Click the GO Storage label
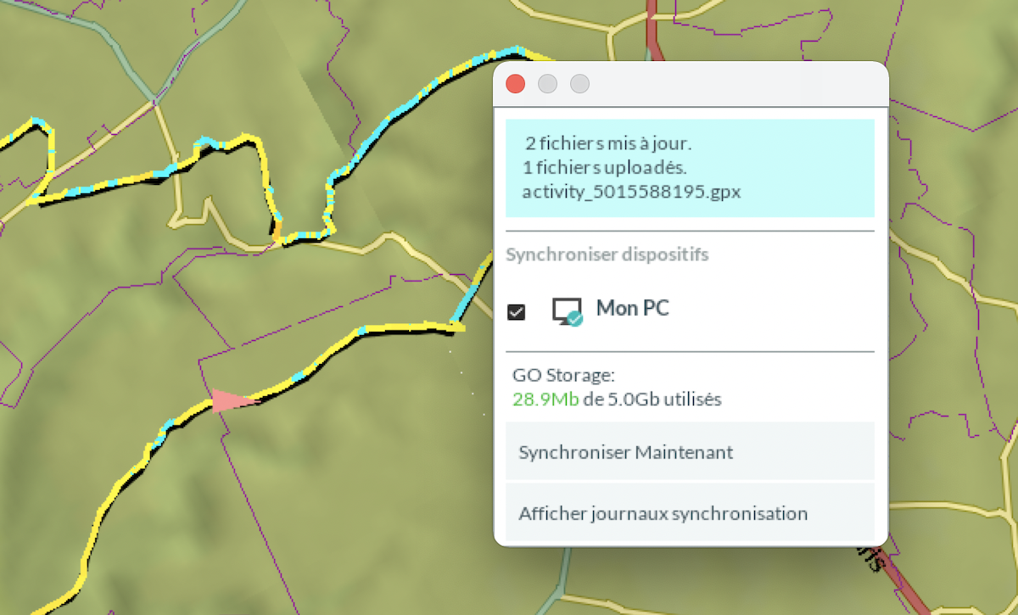This screenshot has height=615, width=1018. tap(563, 375)
